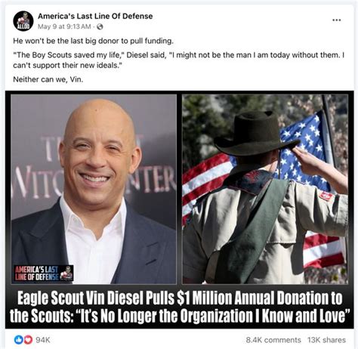The height and width of the screenshot is (349, 358).
Task: Open the ALLOD page profile picture
Action: pyautogui.click(x=23, y=21)
